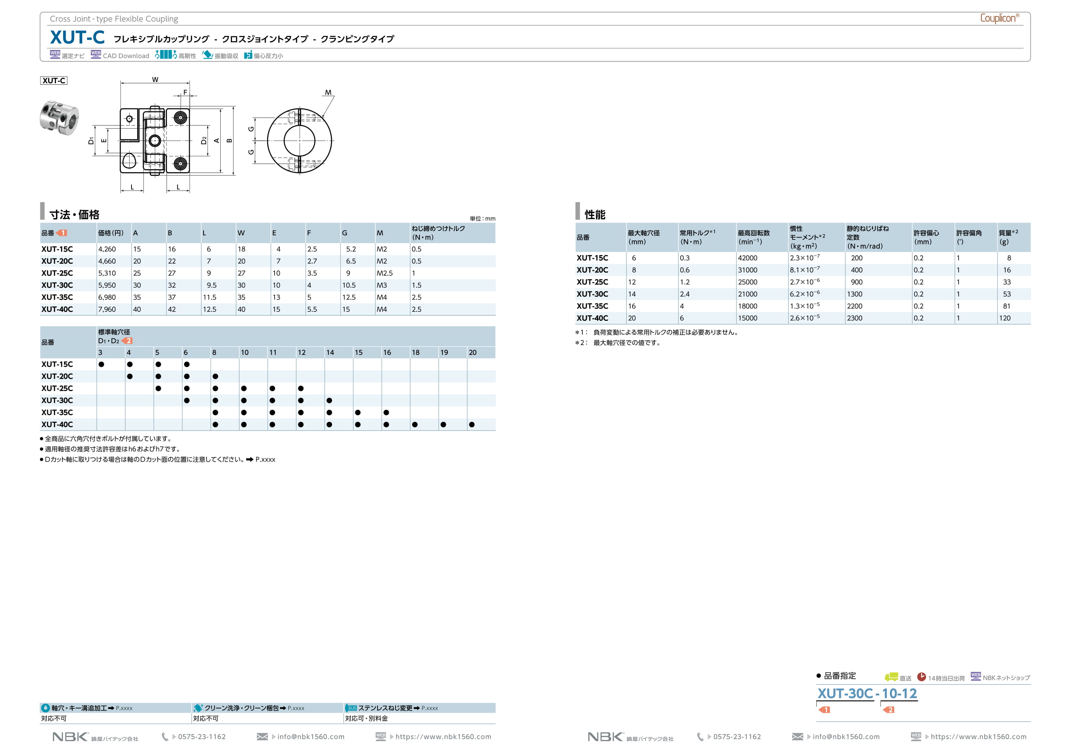The image size is (1071, 756).
Task: Open the right page https://www.nbk1560.com link
Action: pyautogui.click(x=978, y=737)
